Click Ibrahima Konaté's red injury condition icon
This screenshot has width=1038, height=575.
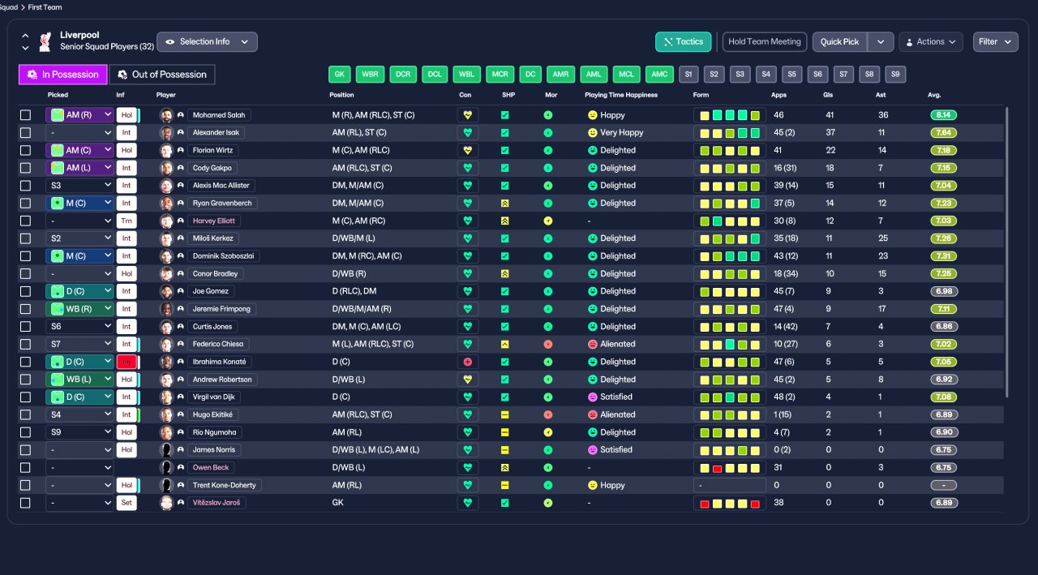click(468, 362)
